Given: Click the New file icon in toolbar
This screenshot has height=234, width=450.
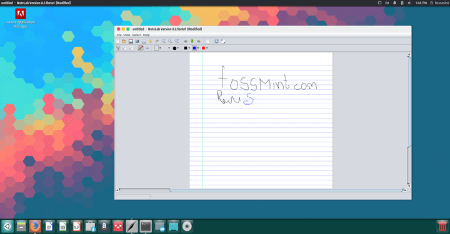Looking at the screenshot, I should pos(117,41).
